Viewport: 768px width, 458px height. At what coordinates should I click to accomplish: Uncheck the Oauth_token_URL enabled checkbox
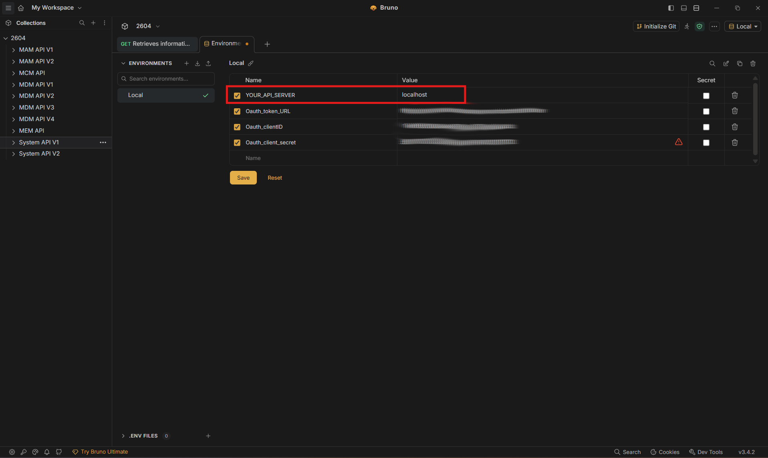coord(237,111)
